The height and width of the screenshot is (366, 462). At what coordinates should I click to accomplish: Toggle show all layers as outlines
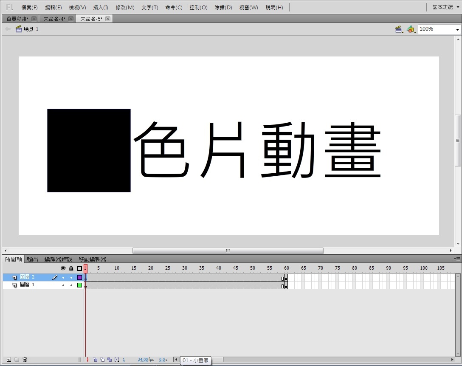click(x=79, y=268)
